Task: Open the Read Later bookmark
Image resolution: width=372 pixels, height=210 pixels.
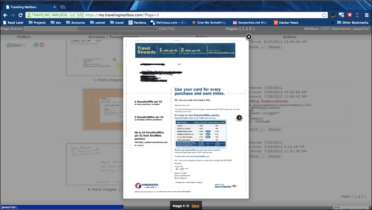Action: tap(13, 23)
